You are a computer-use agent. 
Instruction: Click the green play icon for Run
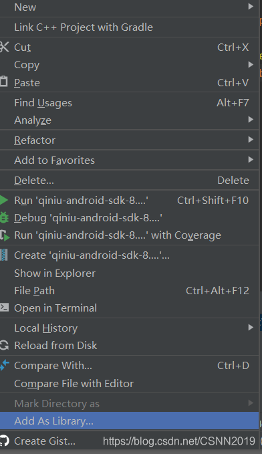tap(4, 201)
